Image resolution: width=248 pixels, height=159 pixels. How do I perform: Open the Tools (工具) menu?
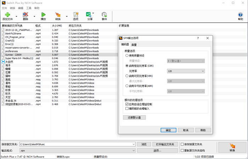coord(29,8)
